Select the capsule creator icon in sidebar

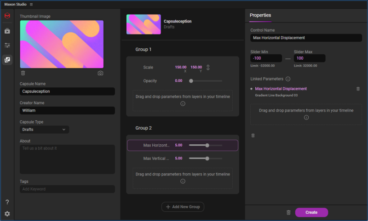pyautogui.click(x=7, y=60)
